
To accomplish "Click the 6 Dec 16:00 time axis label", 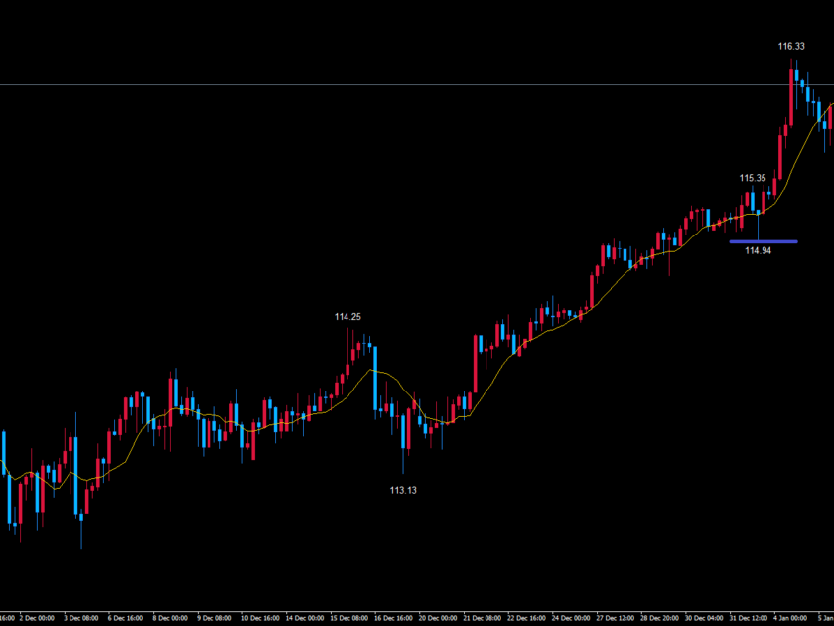I will pos(126,617).
